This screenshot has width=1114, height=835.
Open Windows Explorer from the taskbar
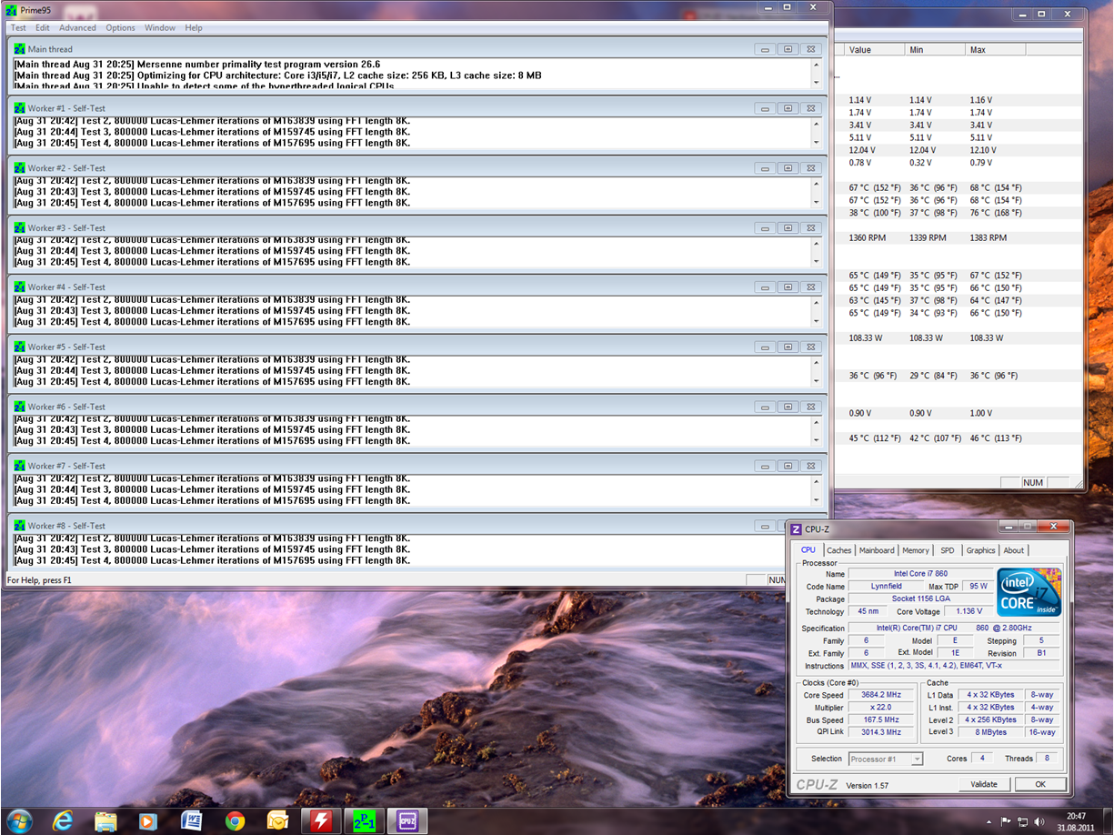pyautogui.click(x=106, y=821)
